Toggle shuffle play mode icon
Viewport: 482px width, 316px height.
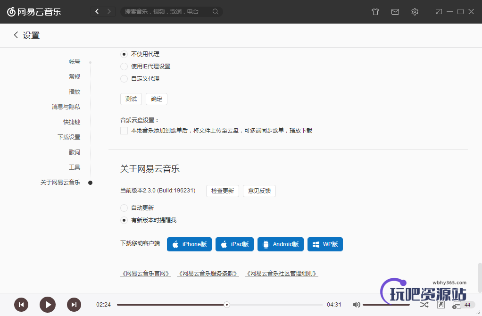(424, 305)
